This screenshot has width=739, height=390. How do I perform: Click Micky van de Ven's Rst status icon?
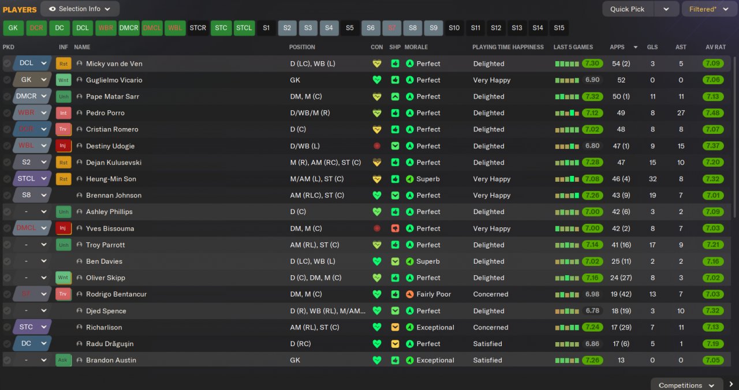(x=64, y=63)
